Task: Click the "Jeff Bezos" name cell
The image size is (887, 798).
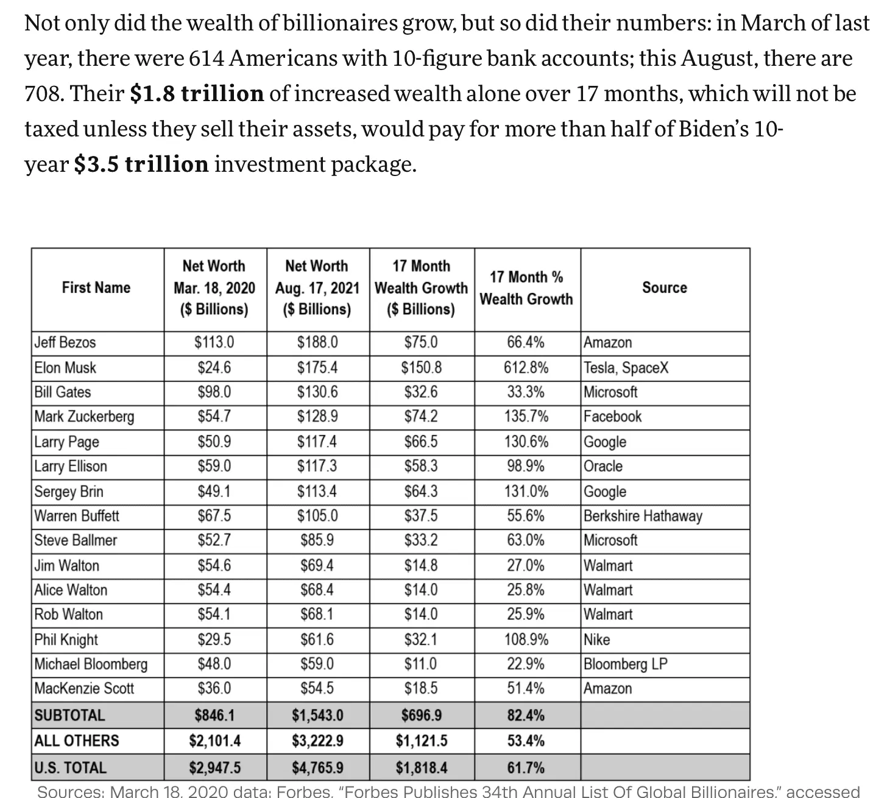Action: [65, 342]
